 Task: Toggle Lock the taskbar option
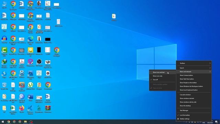click(194, 115)
